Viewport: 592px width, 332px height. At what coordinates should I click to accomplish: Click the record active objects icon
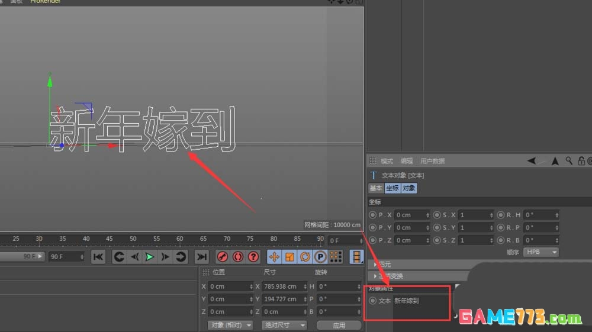(223, 257)
